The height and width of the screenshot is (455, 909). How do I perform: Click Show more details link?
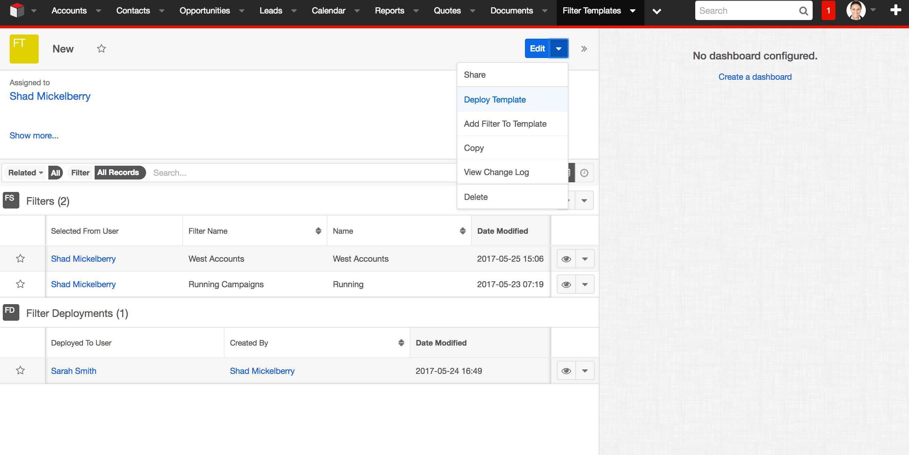pos(33,135)
